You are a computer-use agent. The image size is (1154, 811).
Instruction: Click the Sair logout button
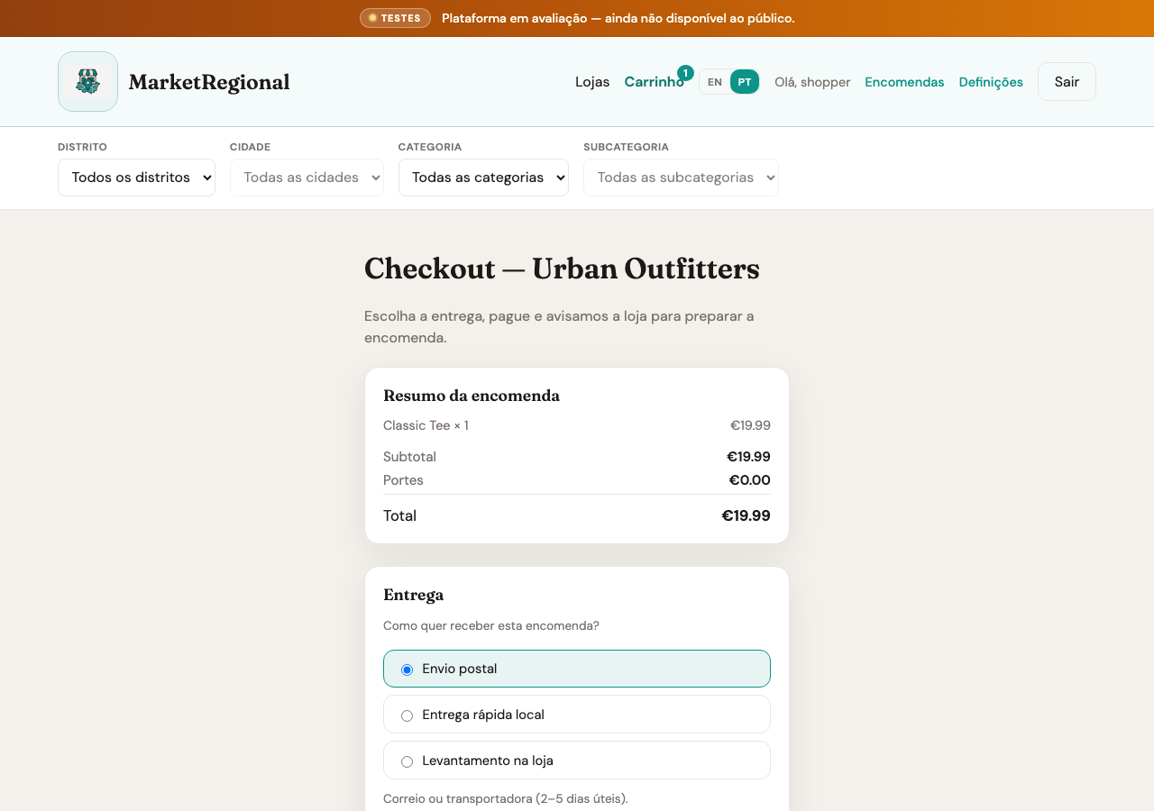[1067, 82]
